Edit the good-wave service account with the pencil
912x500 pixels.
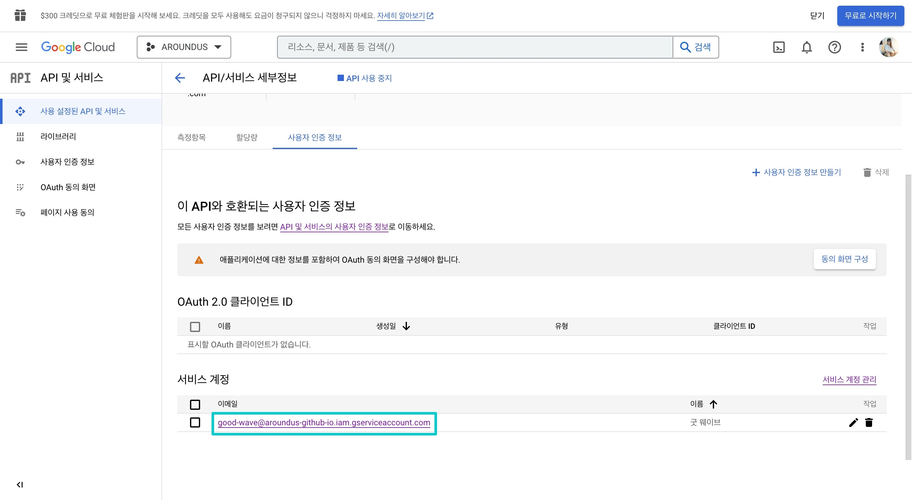853,422
